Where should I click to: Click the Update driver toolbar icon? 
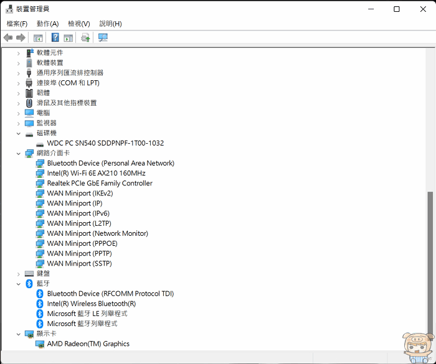click(x=85, y=37)
